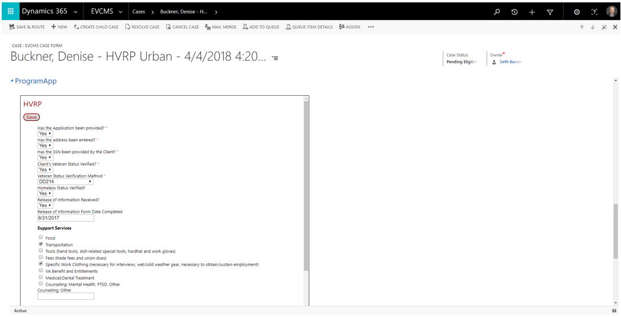Viewport: 621px width, 317px height.
Task: Open more commands ellipsis
Action: tap(371, 27)
